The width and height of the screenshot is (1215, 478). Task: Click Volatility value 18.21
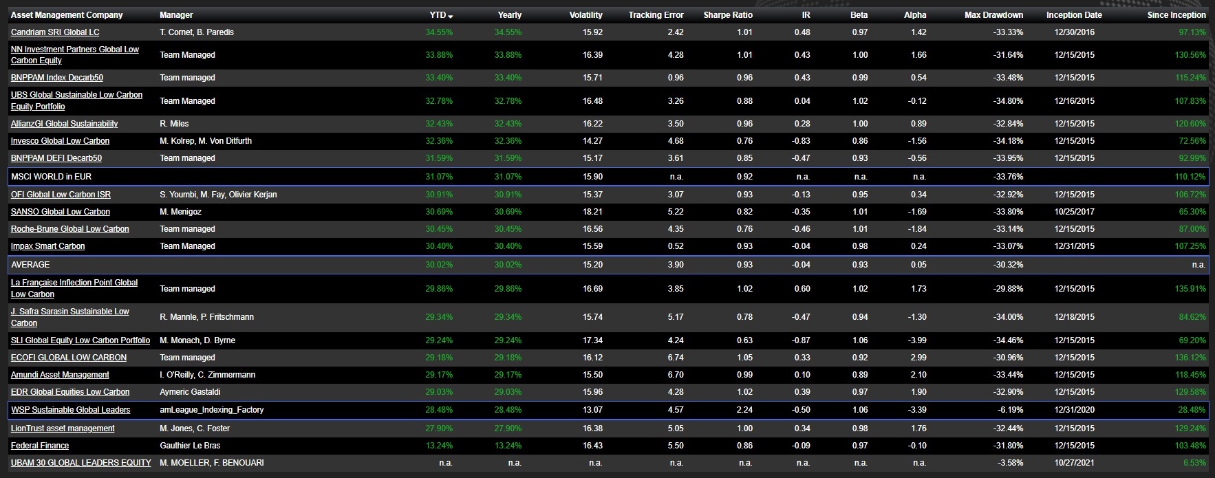click(592, 212)
